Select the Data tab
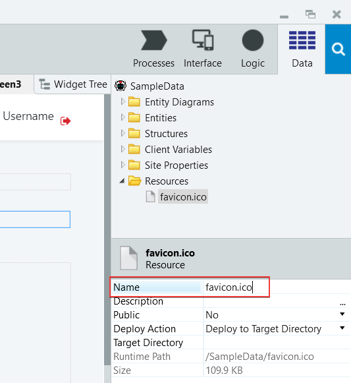The image size is (351, 383). click(x=302, y=49)
